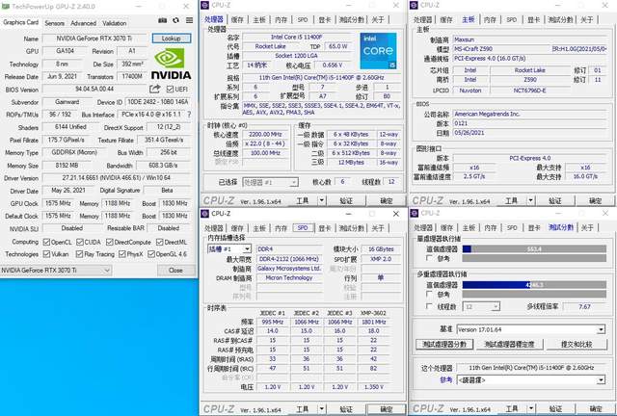Switch to the Validation tab in GPU-Z

pos(114,23)
